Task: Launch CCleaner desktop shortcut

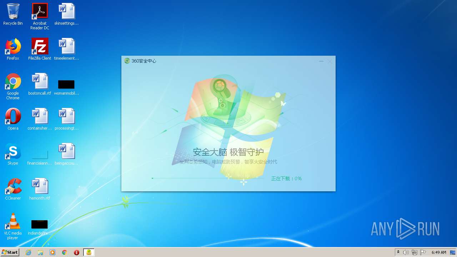Action: (13, 189)
